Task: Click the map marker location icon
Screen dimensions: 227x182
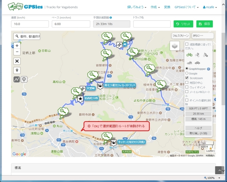Action: pos(17,71)
